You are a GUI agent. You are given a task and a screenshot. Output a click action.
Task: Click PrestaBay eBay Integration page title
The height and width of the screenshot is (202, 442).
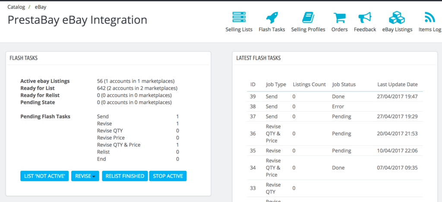point(77,20)
